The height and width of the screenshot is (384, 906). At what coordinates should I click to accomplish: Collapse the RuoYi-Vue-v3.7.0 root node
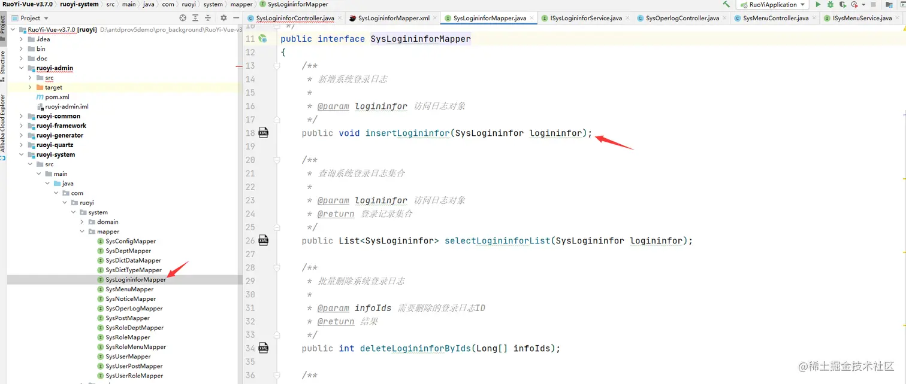(14, 29)
